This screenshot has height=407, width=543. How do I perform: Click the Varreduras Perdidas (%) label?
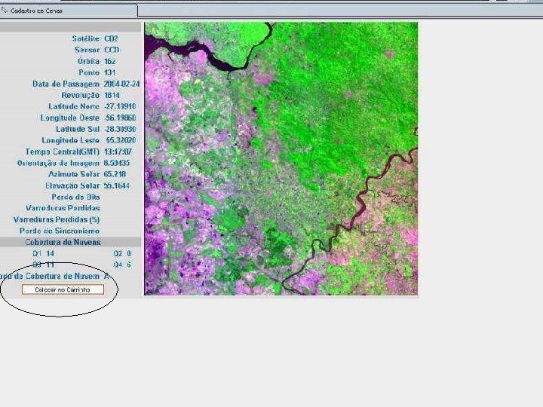pos(56,219)
